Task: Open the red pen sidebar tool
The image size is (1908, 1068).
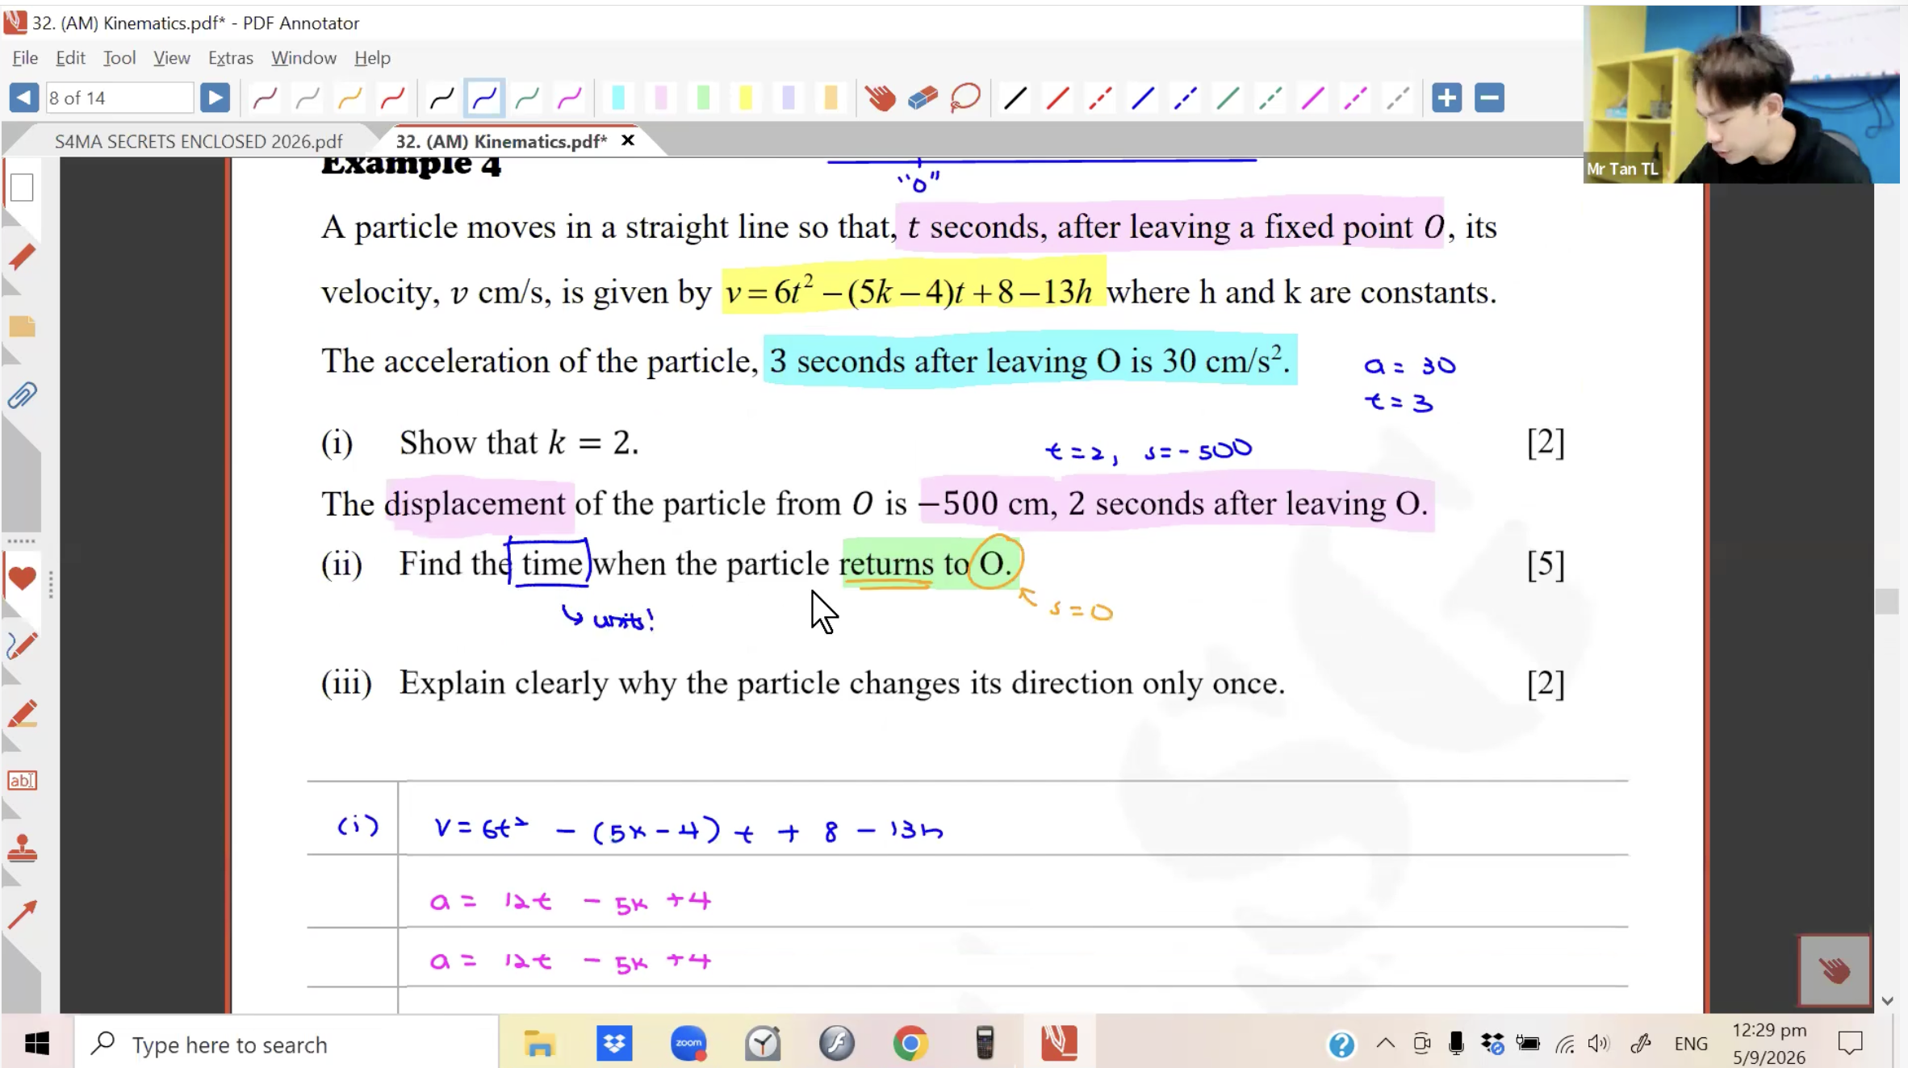Action: tap(22, 257)
